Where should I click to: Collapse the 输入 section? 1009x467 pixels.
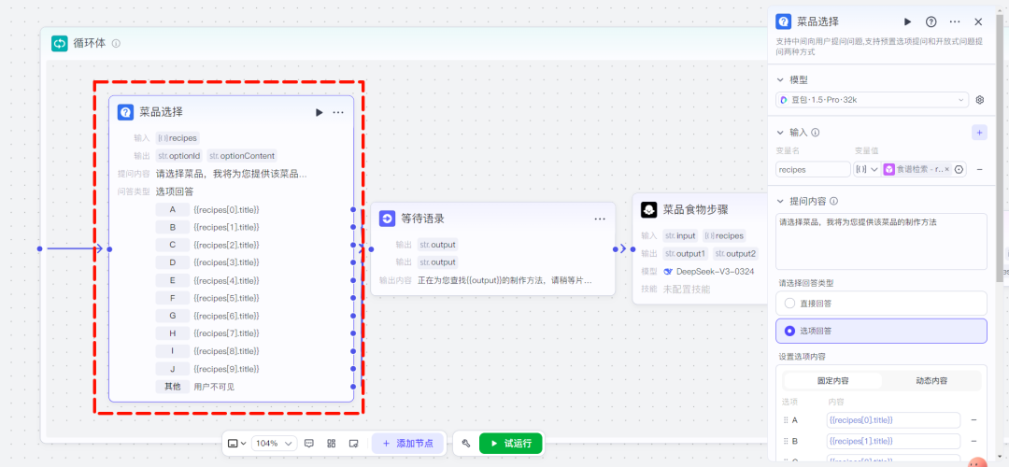[x=781, y=133]
